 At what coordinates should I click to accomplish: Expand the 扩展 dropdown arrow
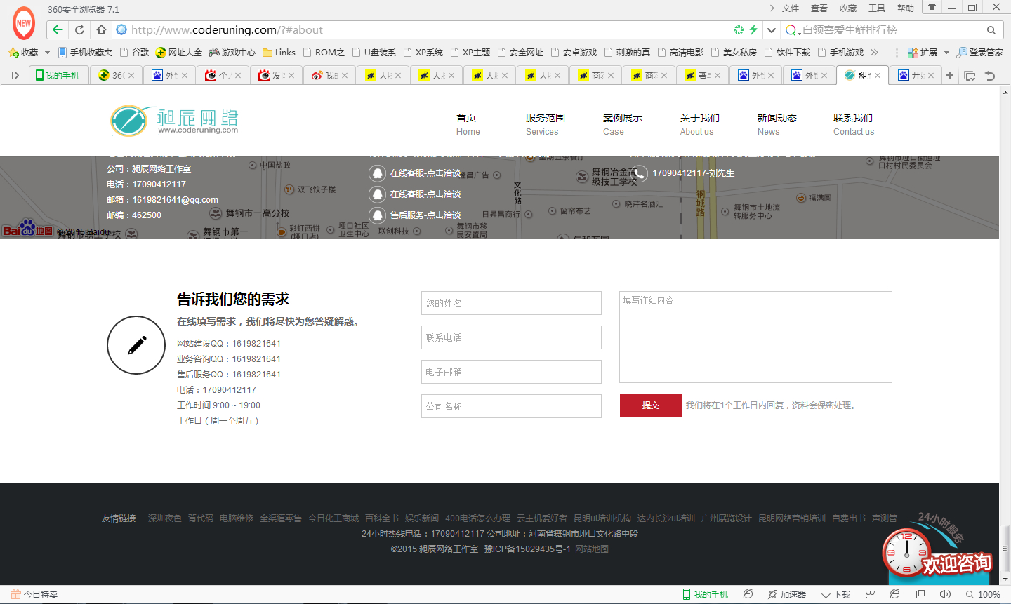[946, 53]
